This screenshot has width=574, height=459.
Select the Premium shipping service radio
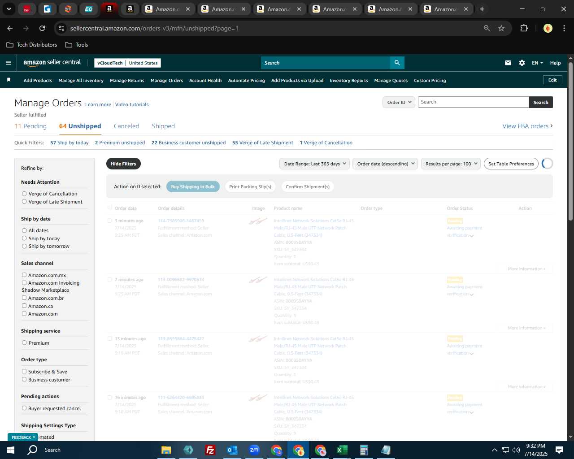click(x=24, y=342)
